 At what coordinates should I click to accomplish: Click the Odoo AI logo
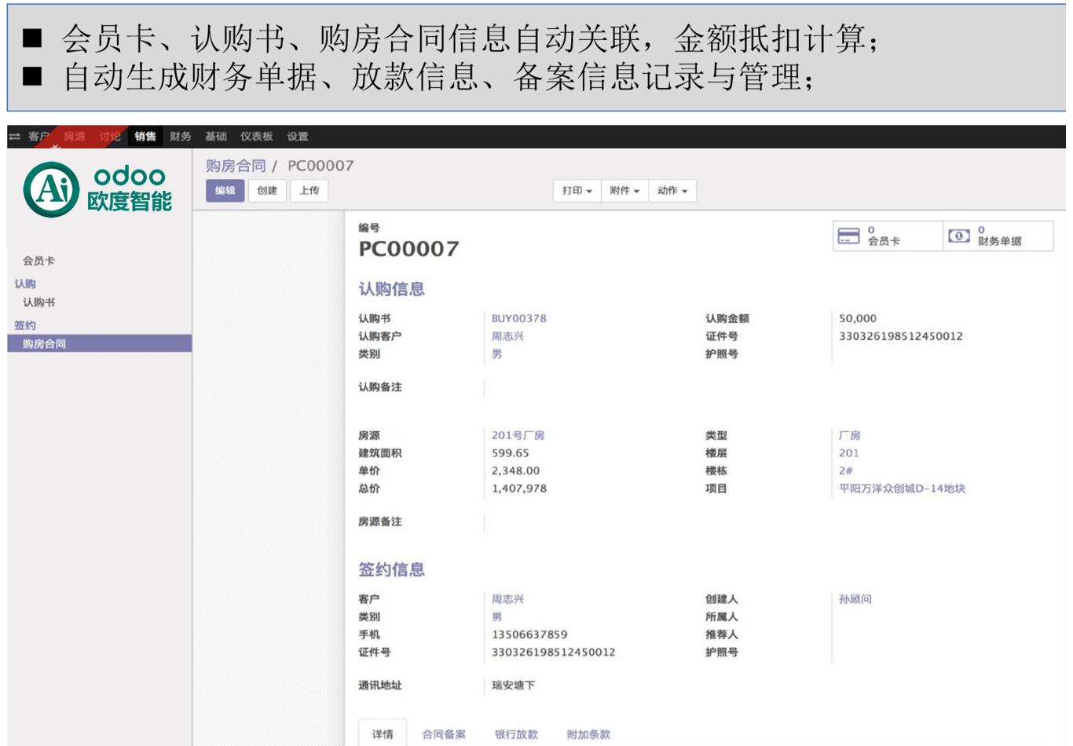click(98, 189)
